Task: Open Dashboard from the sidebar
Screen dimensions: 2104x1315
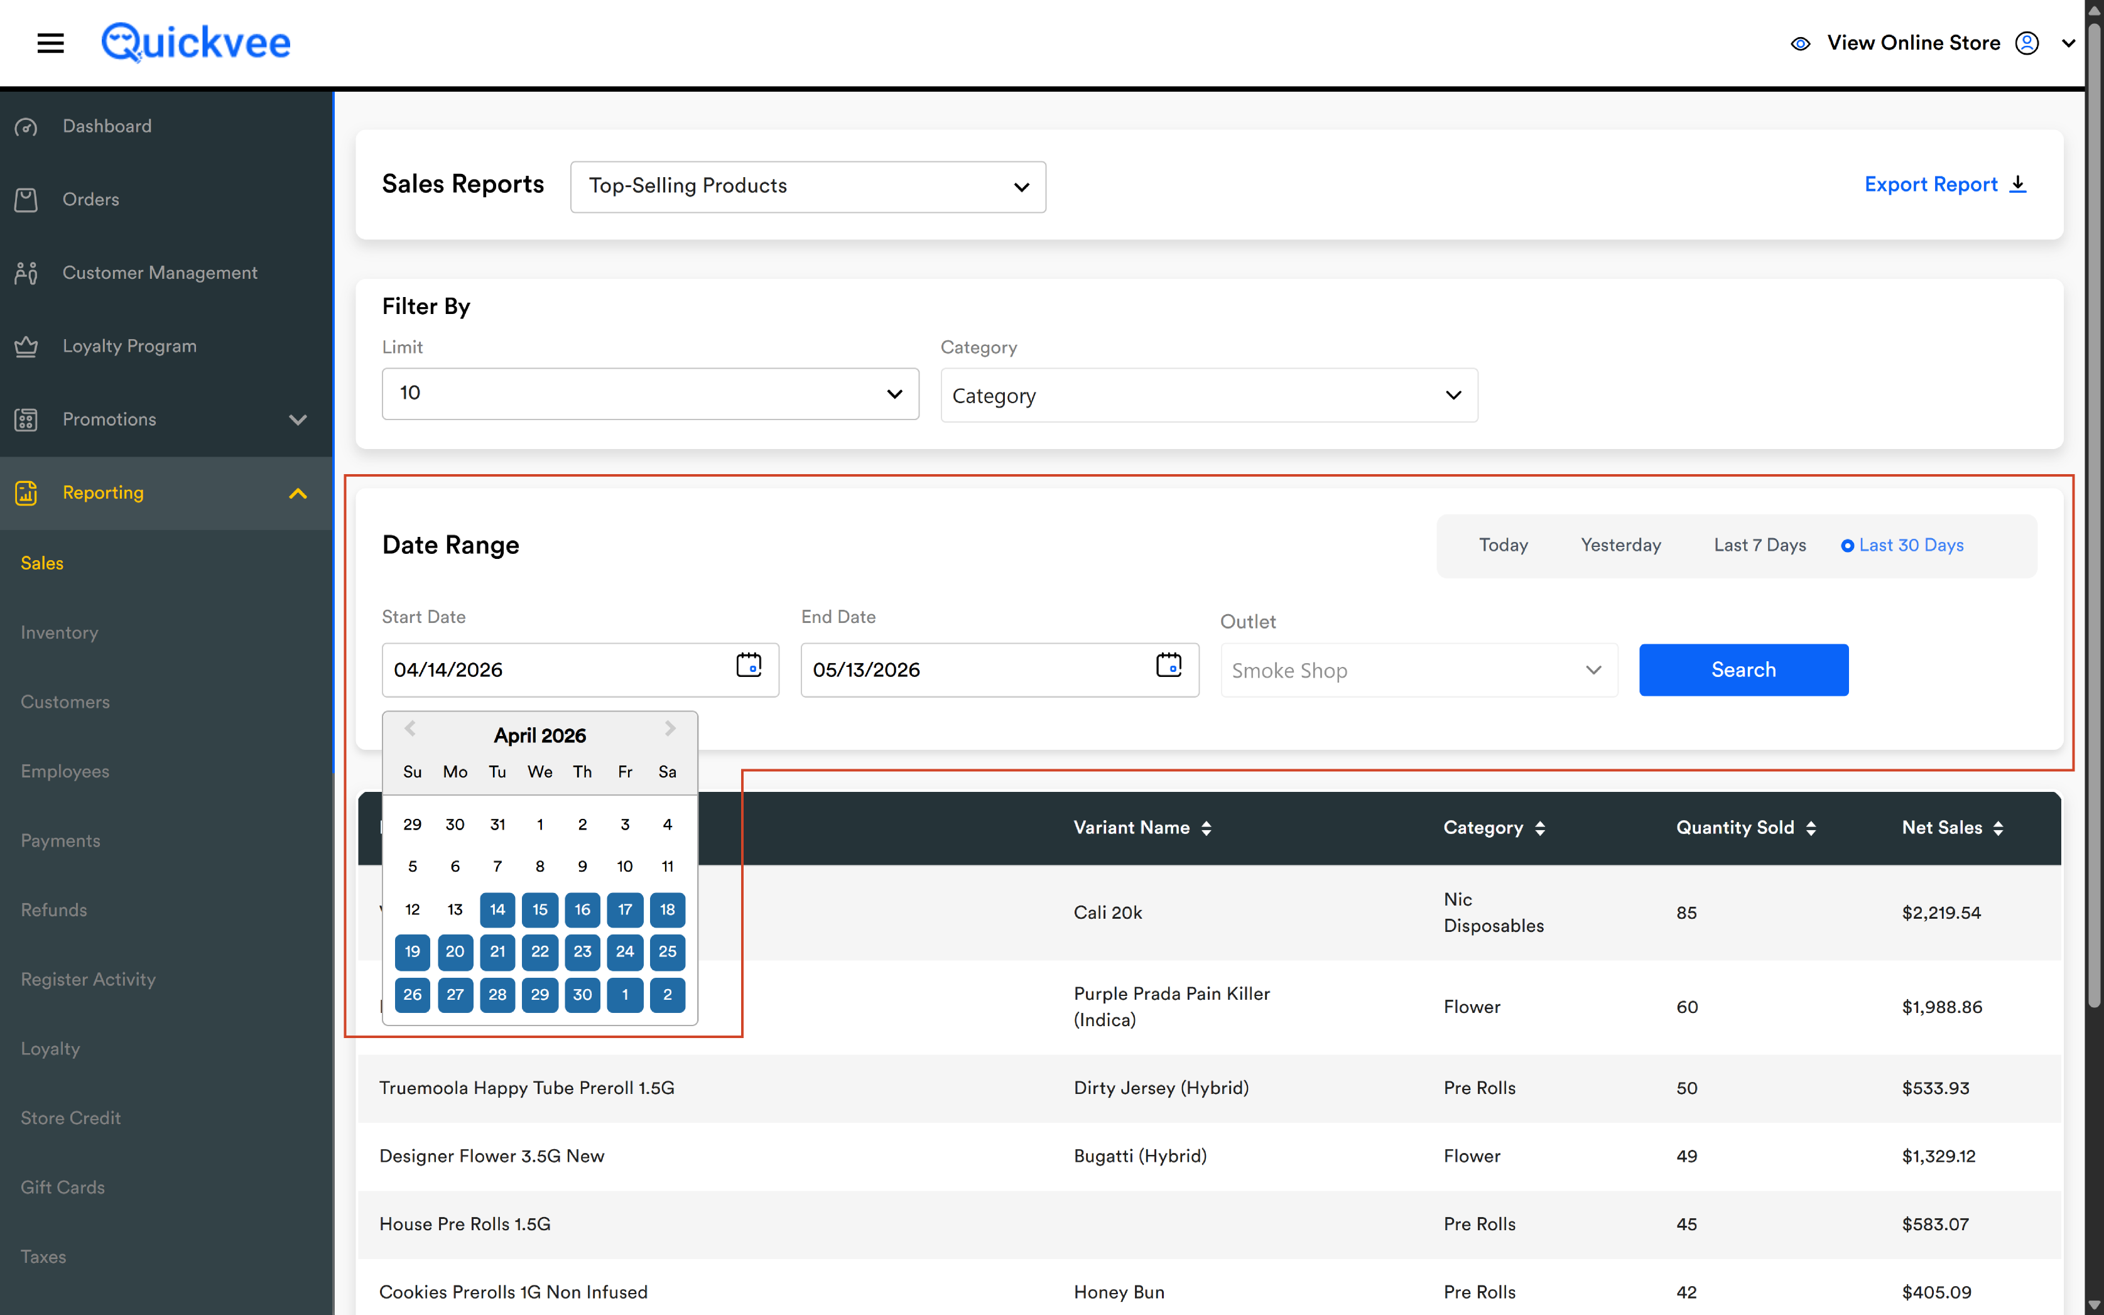Action: 165,127
